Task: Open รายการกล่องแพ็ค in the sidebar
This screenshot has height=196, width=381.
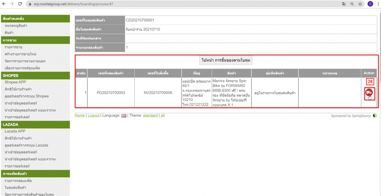Action: point(18,181)
